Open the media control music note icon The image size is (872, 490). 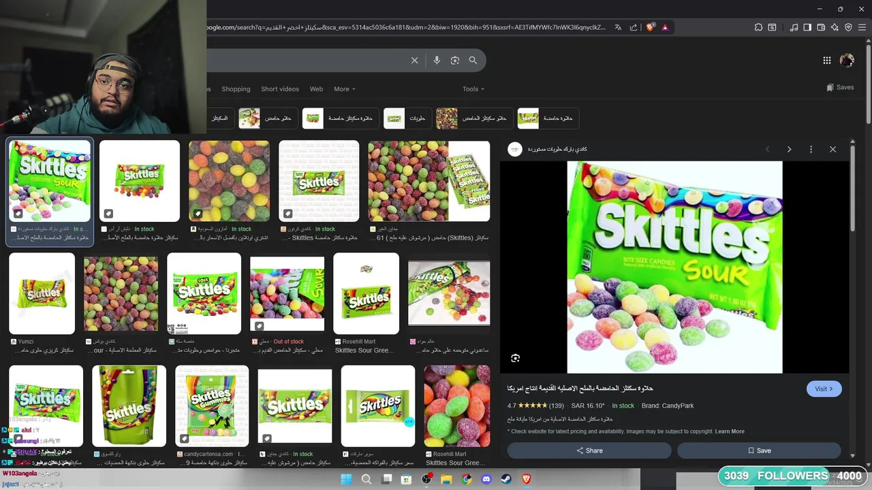point(794,27)
